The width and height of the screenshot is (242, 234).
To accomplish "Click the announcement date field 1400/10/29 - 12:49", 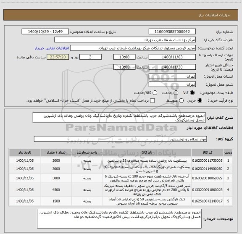I will 45,32.
